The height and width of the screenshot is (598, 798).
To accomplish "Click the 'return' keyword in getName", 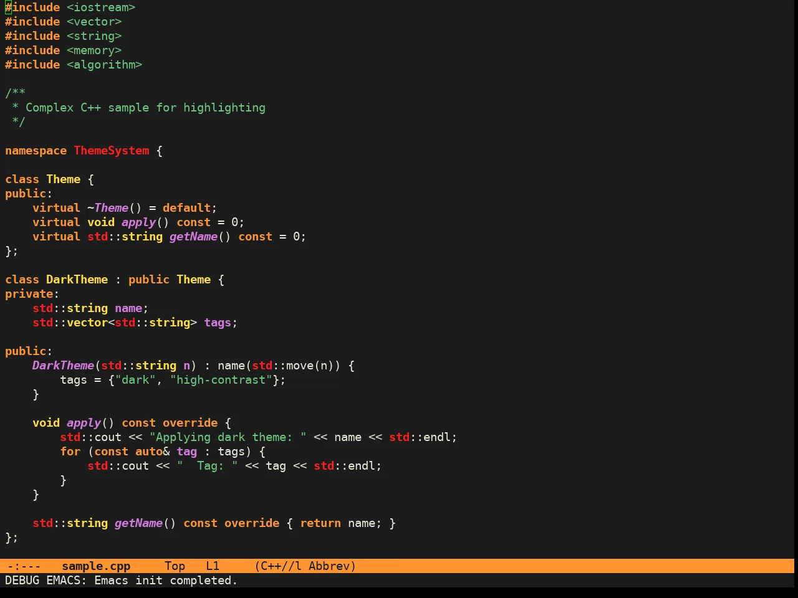I will coord(321,523).
